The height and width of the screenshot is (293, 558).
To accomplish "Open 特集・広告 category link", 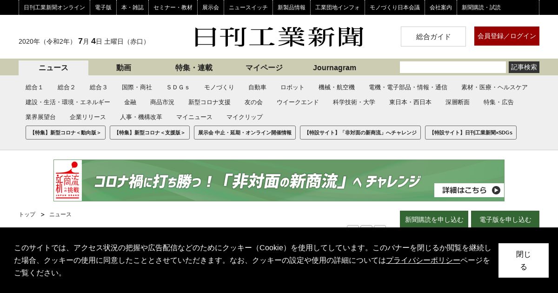I will click(x=498, y=102).
